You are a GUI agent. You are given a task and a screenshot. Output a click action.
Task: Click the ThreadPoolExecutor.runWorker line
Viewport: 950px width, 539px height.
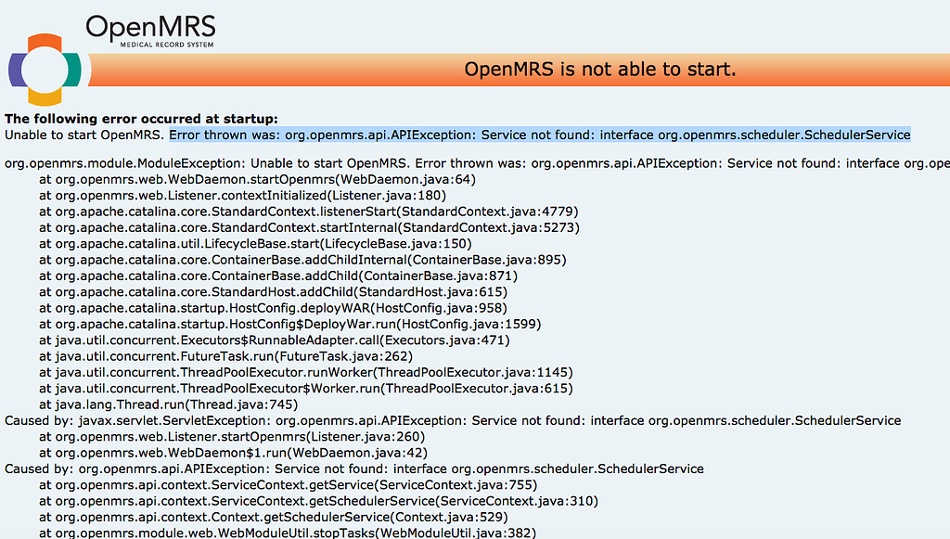306,372
